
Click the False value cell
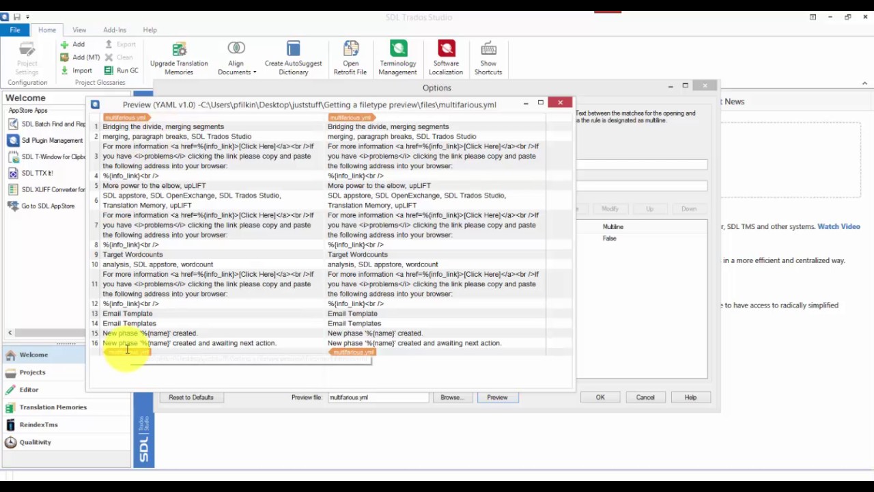[x=609, y=238]
